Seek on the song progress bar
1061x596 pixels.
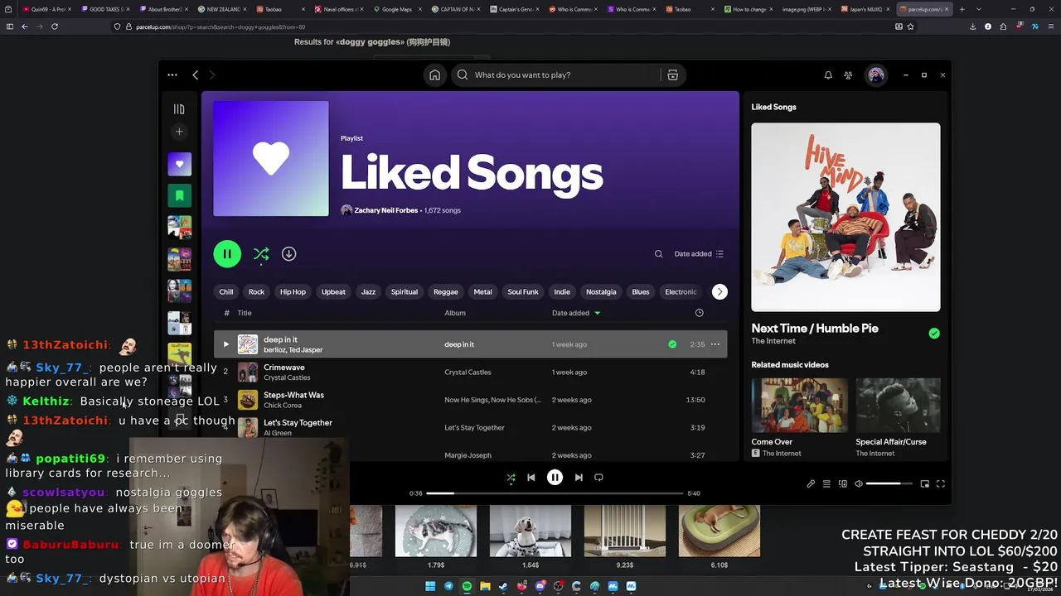coord(555,493)
